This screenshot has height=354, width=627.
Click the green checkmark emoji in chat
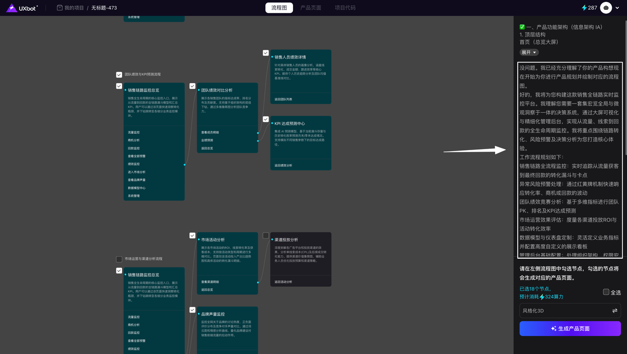522,27
